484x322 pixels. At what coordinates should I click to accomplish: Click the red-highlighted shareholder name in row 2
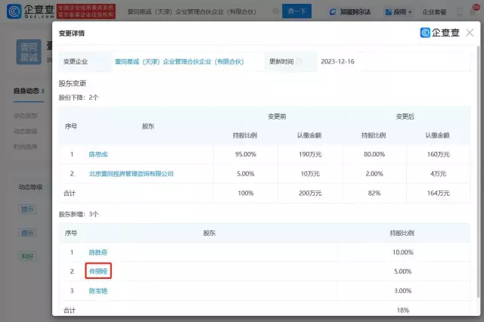coord(100,271)
